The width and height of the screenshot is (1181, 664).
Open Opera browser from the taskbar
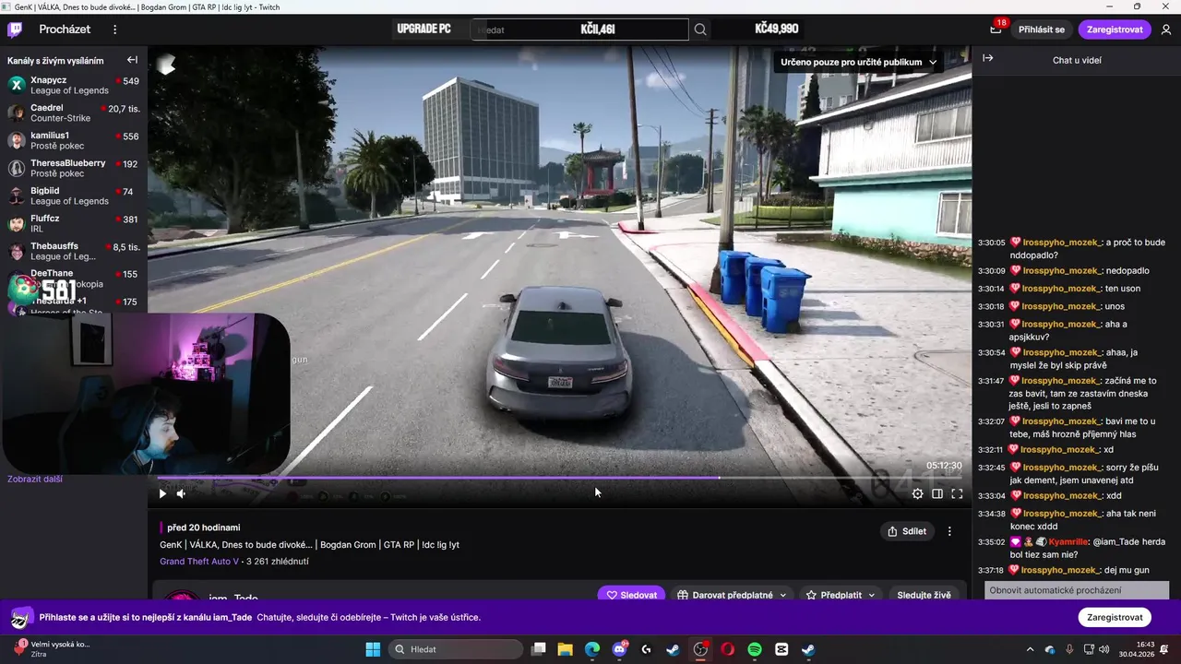click(727, 649)
